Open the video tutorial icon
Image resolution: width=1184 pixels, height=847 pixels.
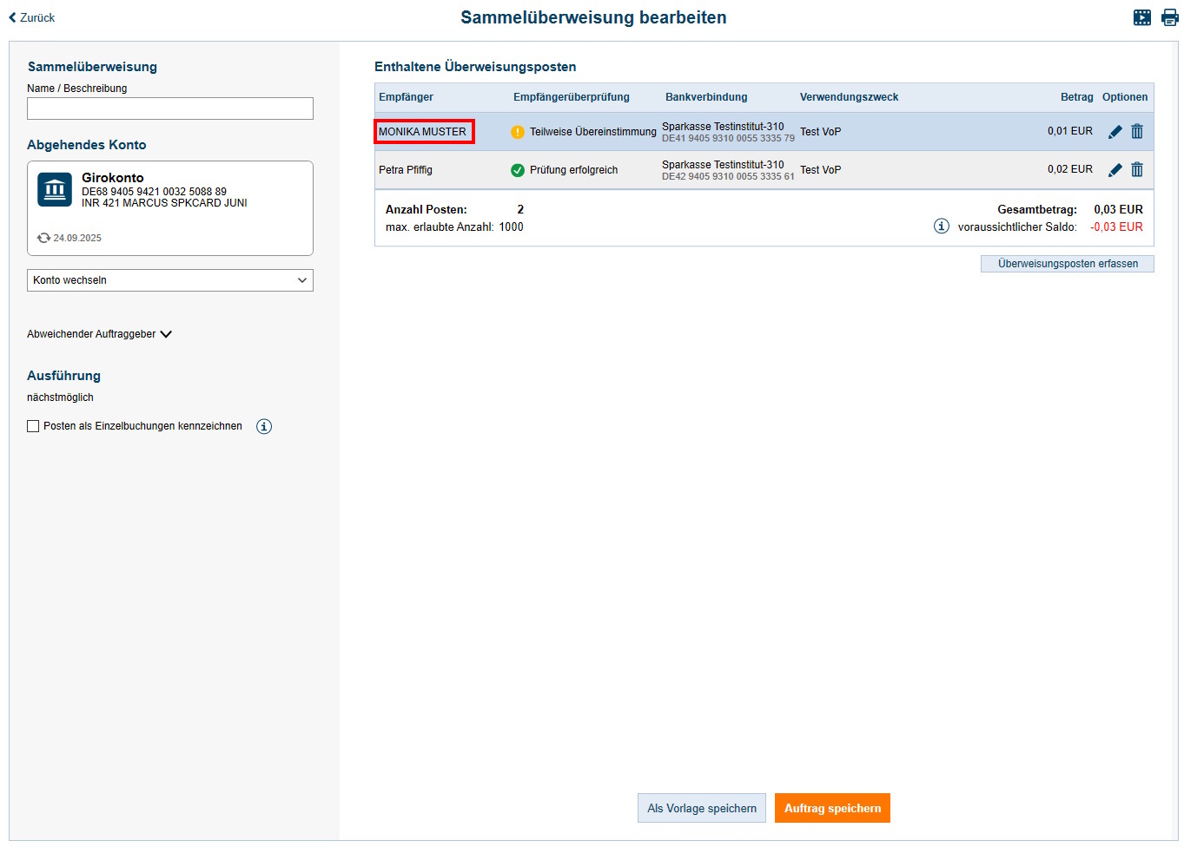tap(1142, 17)
